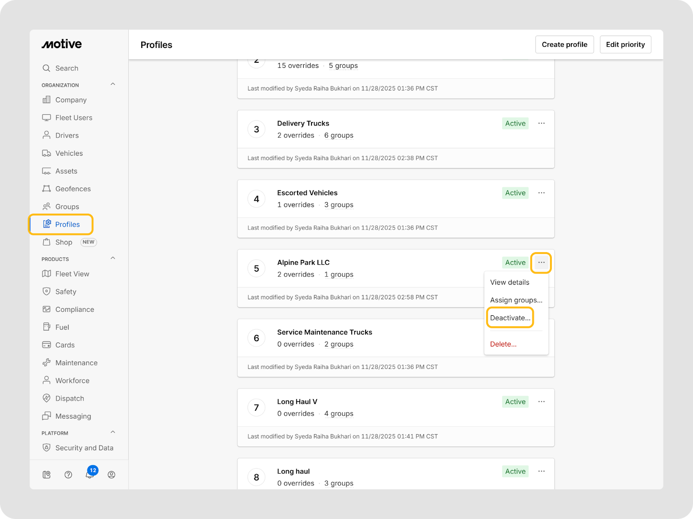
Task: Collapse the Platform section
Action: pyautogui.click(x=113, y=432)
